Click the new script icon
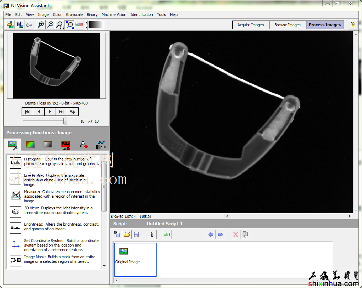Image resolution: width=362 pixels, height=288 pixels. point(117,235)
